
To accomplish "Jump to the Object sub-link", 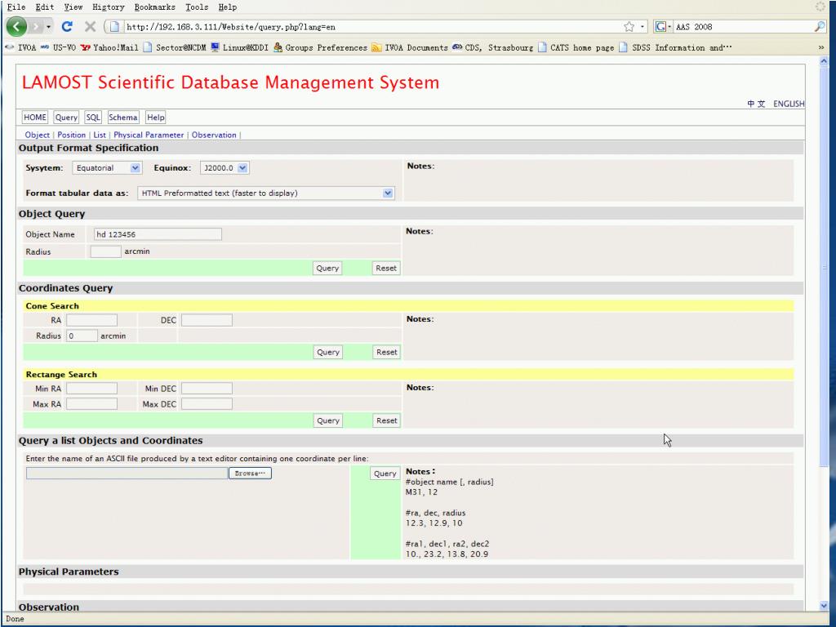I will click(38, 135).
